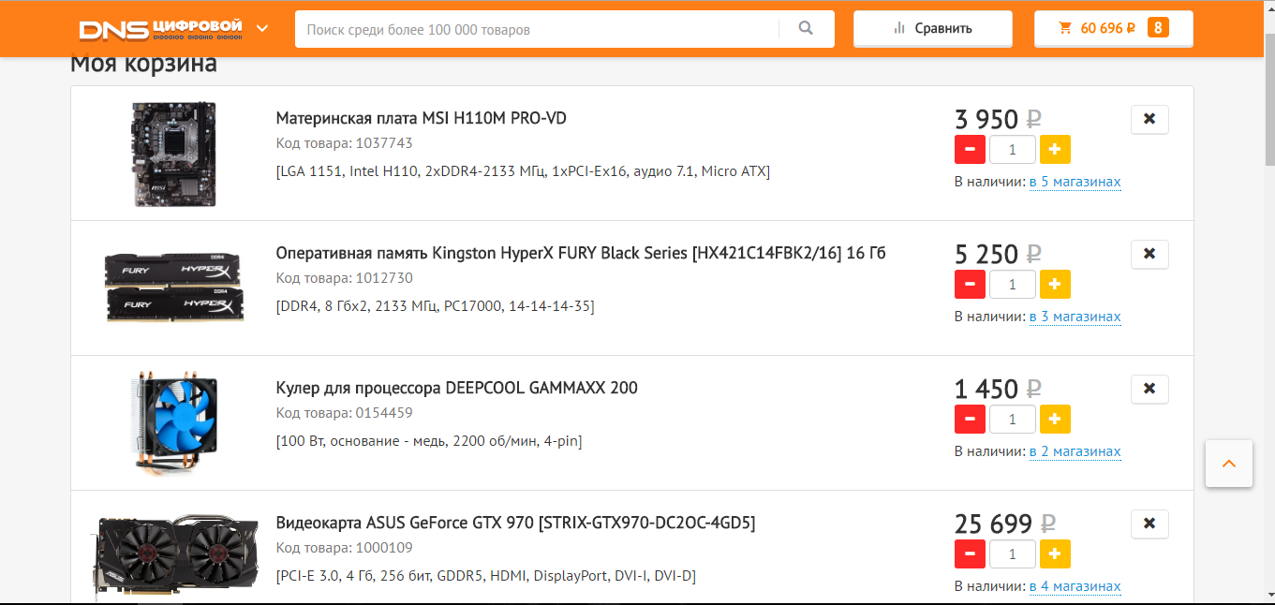Increase quantity of MSI H110M PRO-VD

point(1055,150)
